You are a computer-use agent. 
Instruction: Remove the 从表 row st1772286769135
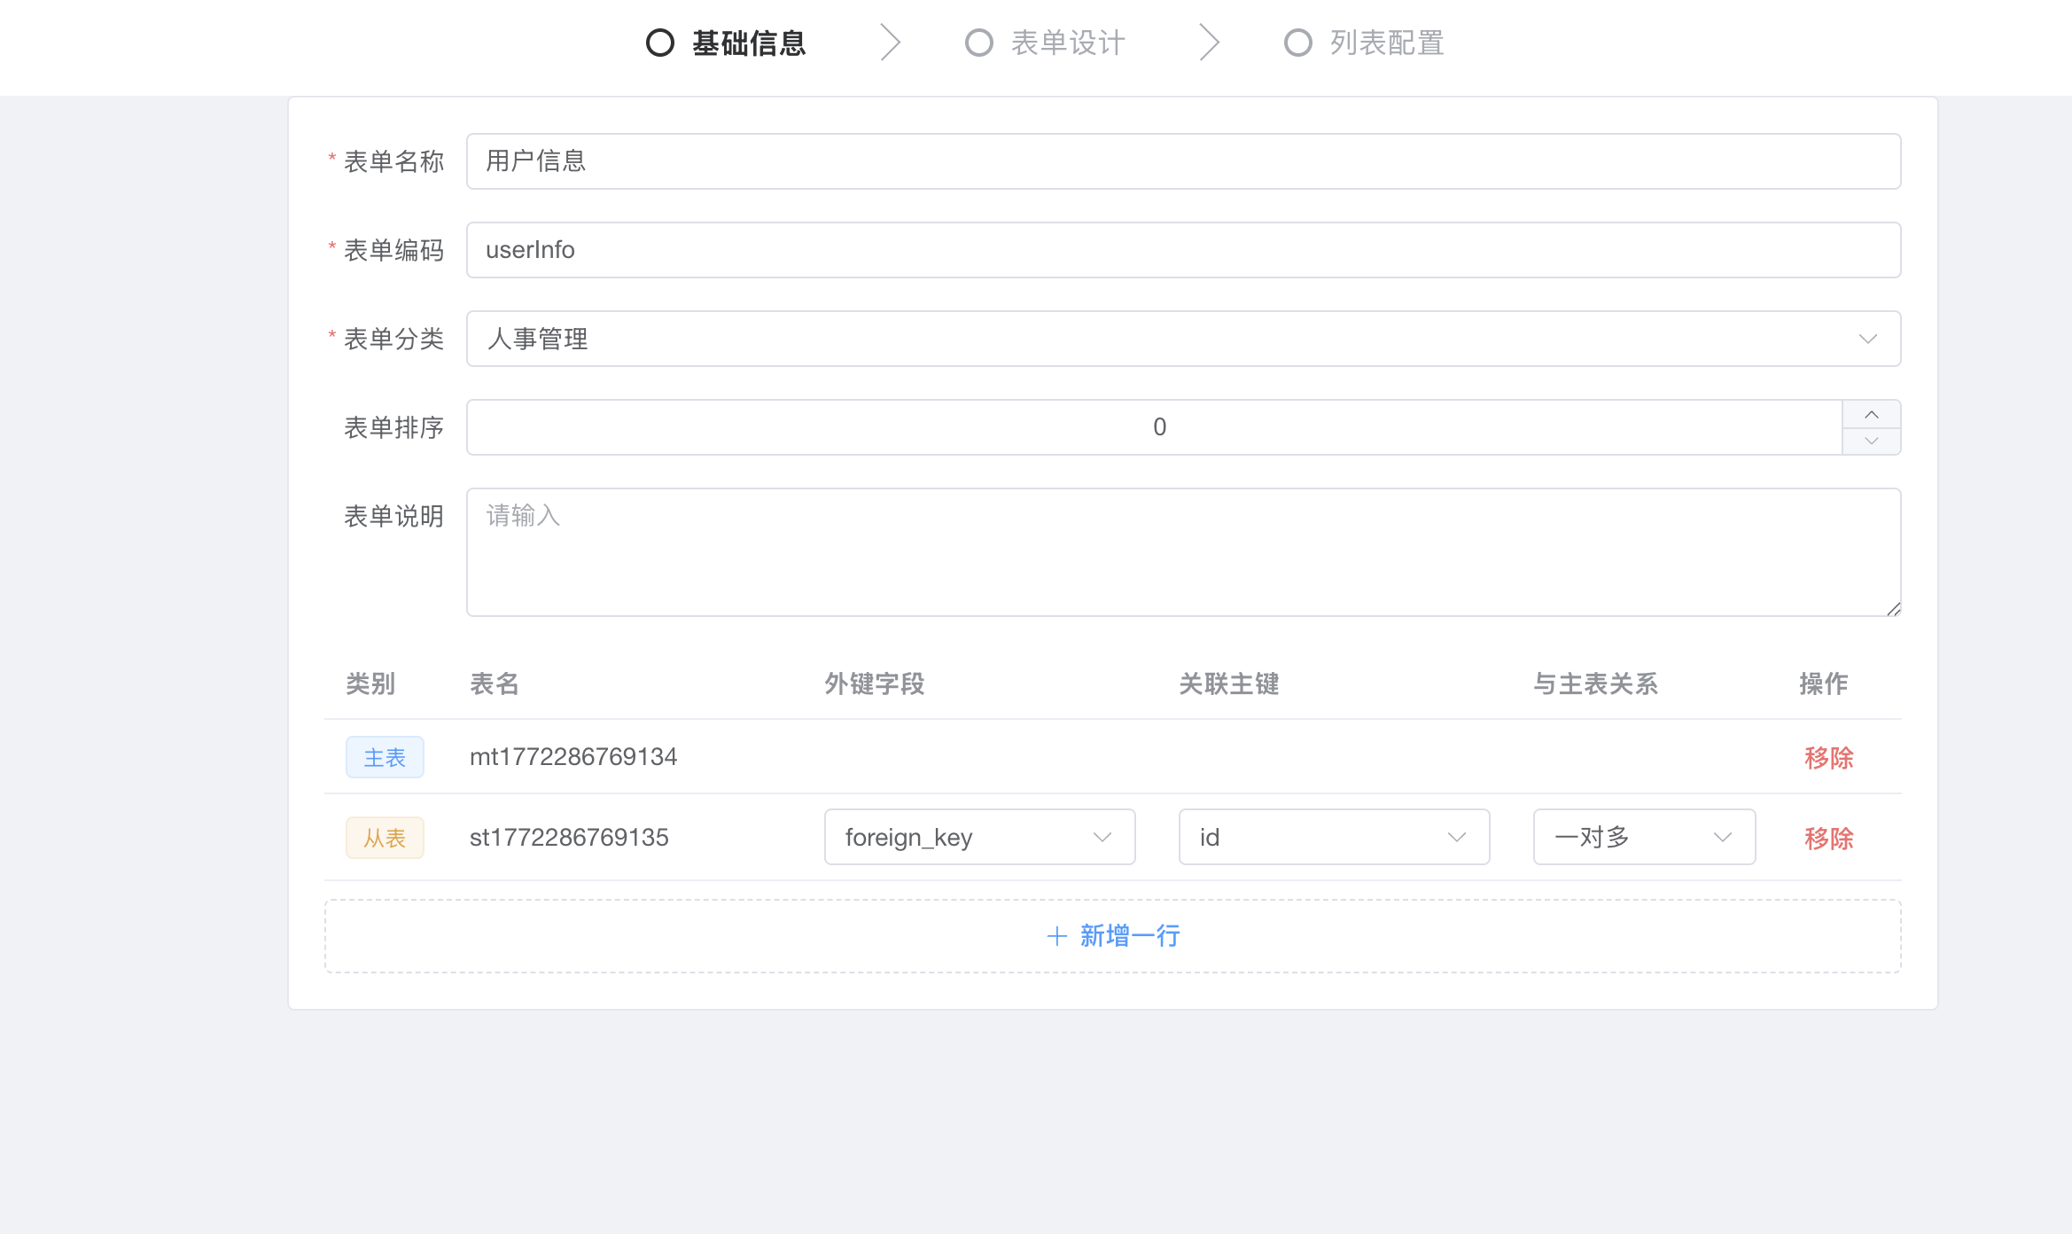pyautogui.click(x=1828, y=838)
